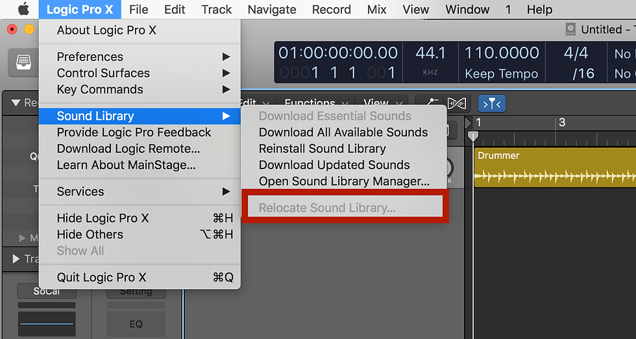The height and width of the screenshot is (339, 636).
Task: Expand the Track inspector disclosure triangle
Action: coord(16,259)
